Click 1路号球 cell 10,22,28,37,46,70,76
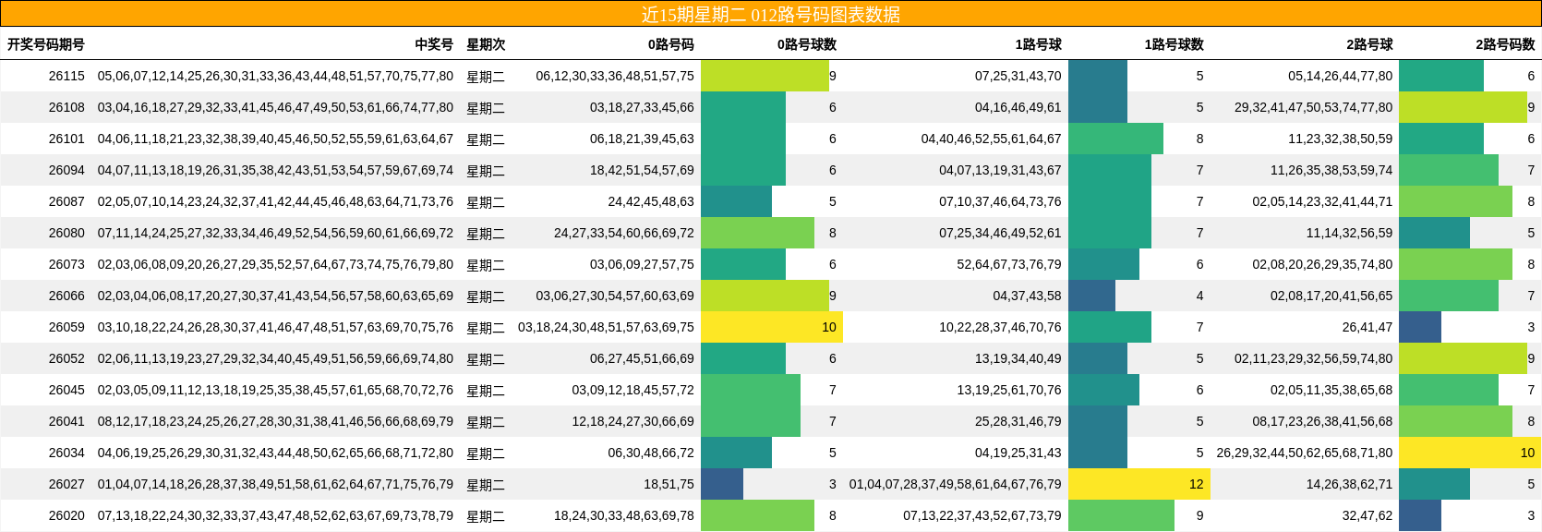 (1000, 327)
